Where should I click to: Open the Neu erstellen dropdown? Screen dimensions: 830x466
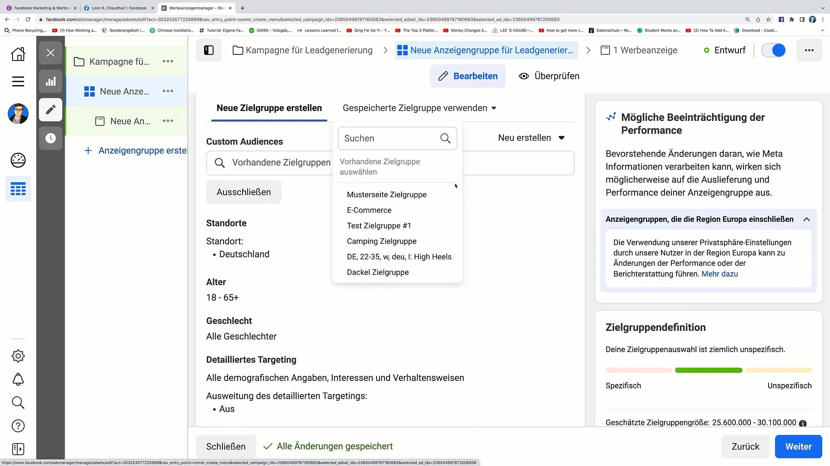click(531, 138)
